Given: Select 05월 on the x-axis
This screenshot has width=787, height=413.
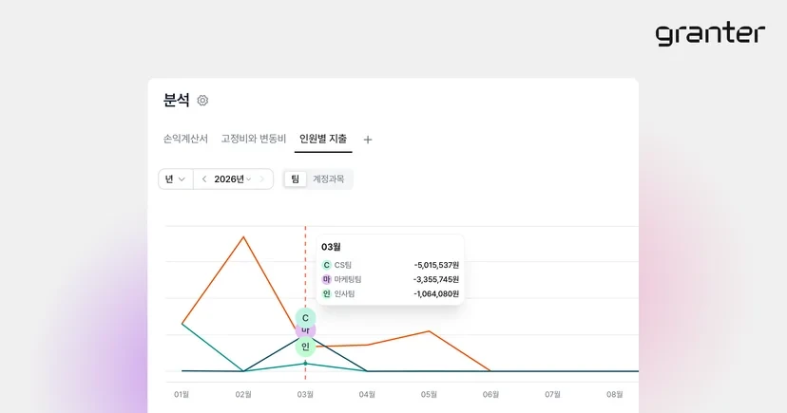Looking at the screenshot, I should [429, 394].
